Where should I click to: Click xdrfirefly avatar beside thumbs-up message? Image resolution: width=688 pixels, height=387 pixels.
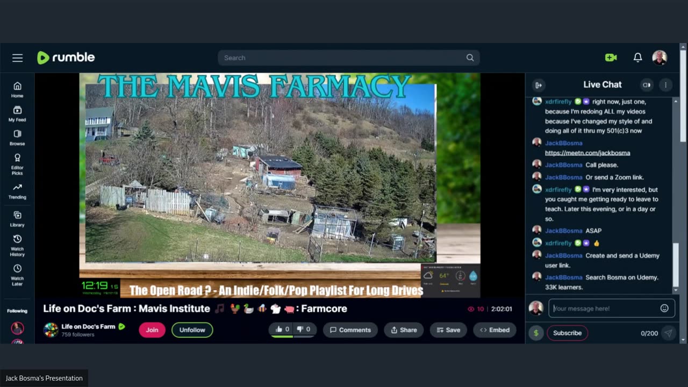coord(537,242)
